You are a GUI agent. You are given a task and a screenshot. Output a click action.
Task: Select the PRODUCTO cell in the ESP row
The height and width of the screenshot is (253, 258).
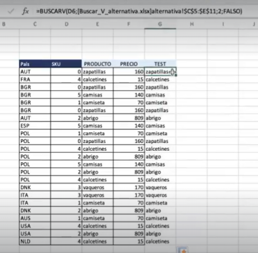tap(98, 126)
